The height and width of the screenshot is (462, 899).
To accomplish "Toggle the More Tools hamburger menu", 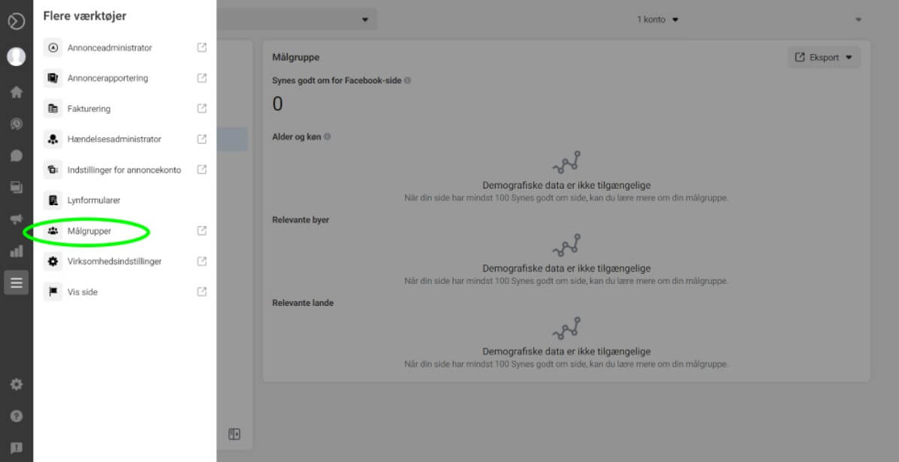I will pos(16,282).
